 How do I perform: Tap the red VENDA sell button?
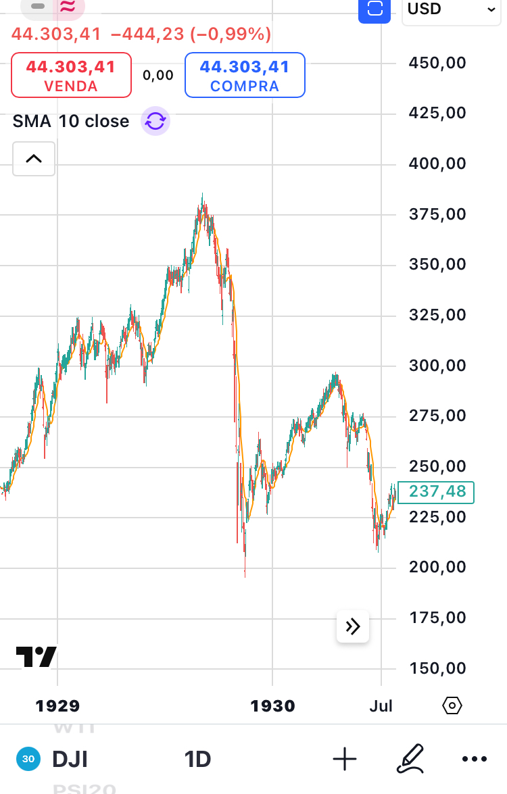click(71, 75)
